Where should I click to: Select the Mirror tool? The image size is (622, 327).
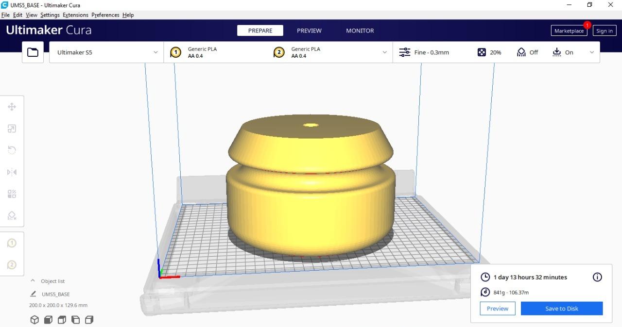[x=12, y=172]
